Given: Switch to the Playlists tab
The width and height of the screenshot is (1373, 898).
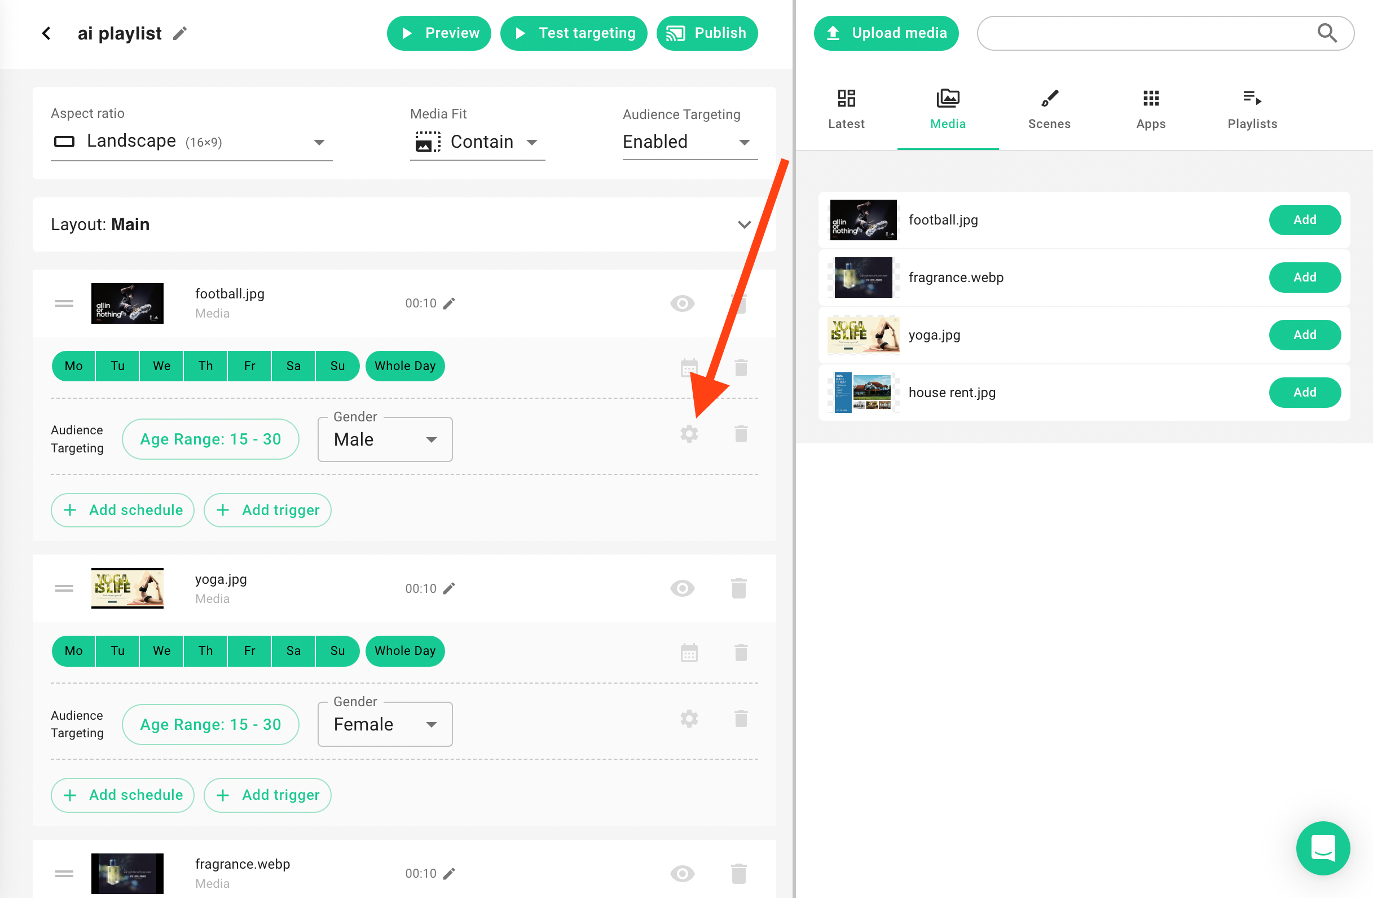Looking at the screenshot, I should coord(1252,109).
